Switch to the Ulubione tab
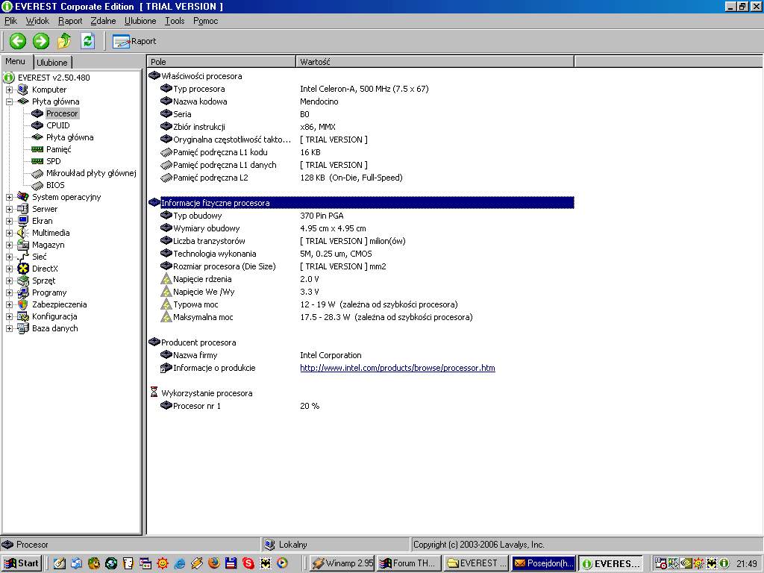Viewport: 764px width, 573px height. click(52, 63)
